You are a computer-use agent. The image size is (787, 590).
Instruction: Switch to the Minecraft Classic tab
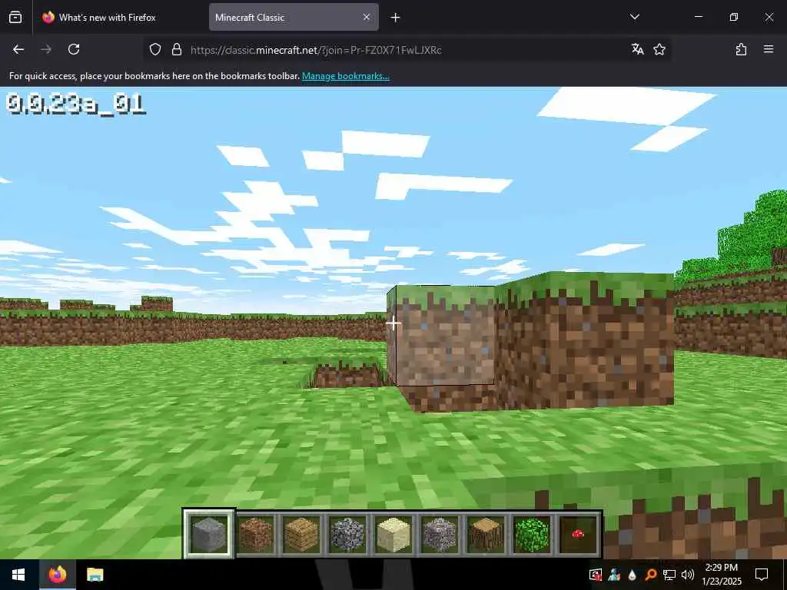[x=294, y=17]
